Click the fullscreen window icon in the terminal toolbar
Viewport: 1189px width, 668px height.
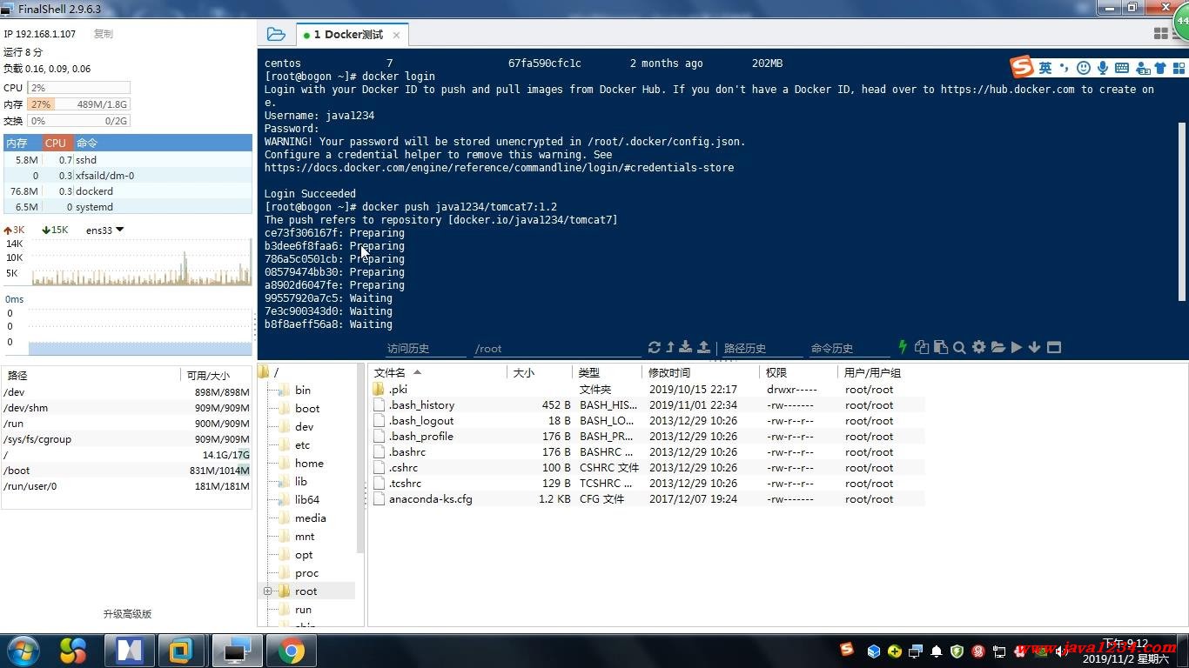tap(1053, 347)
